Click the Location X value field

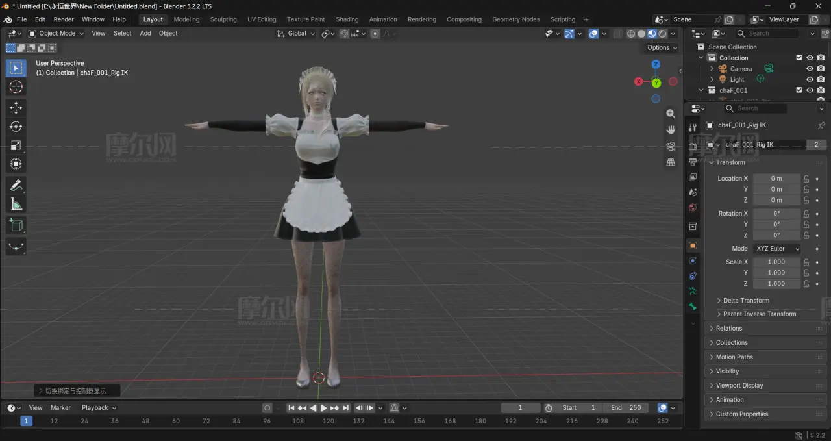(x=776, y=179)
